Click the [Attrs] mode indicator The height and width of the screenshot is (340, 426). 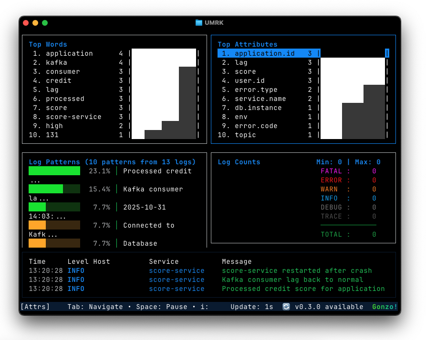click(x=35, y=307)
